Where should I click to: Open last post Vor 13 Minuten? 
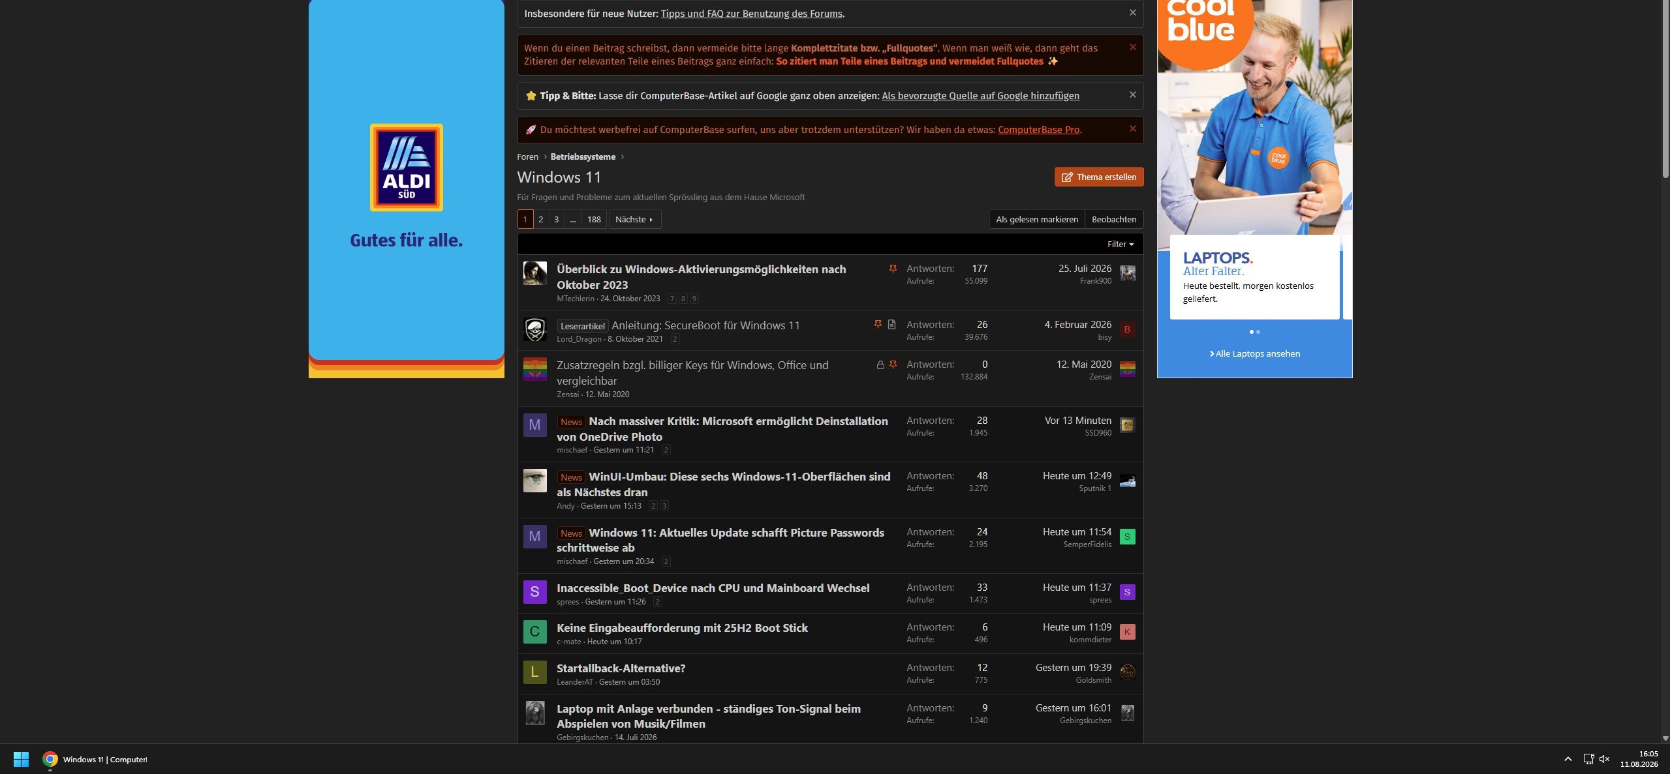click(x=1078, y=421)
